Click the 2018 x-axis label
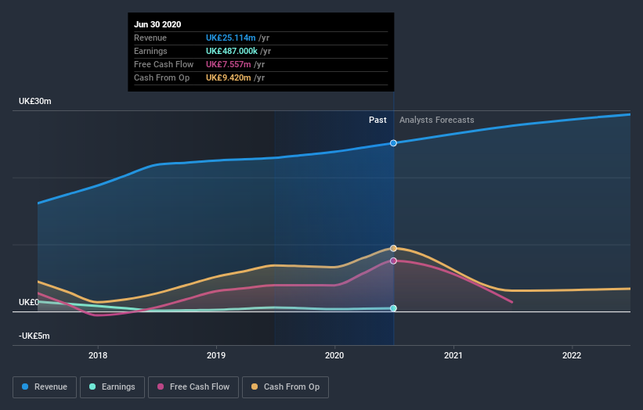The height and width of the screenshot is (410, 643). point(98,355)
